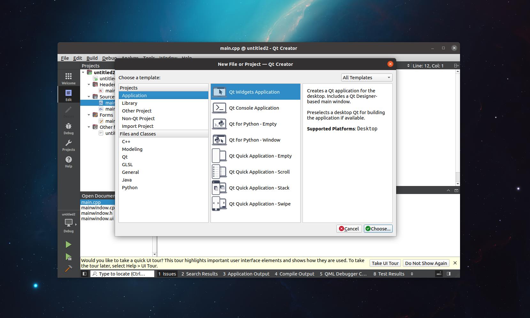The image size is (530, 318).
Task: Choose Qt for Python - Empty template icon
Action: pos(219,124)
